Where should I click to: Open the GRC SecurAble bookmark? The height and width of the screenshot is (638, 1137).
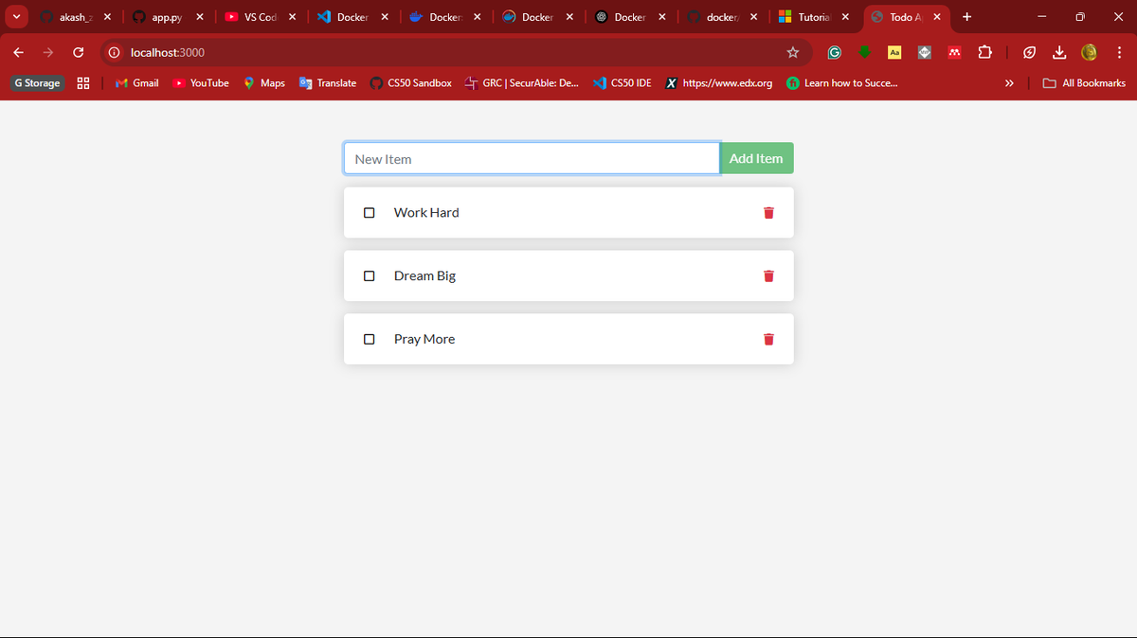pyautogui.click(x=521, y=83)
